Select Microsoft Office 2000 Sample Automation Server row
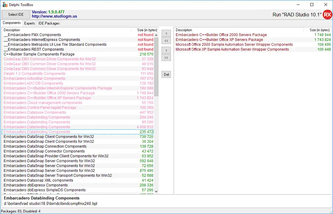Screen dimensions: 333x214 coord(253,45)
